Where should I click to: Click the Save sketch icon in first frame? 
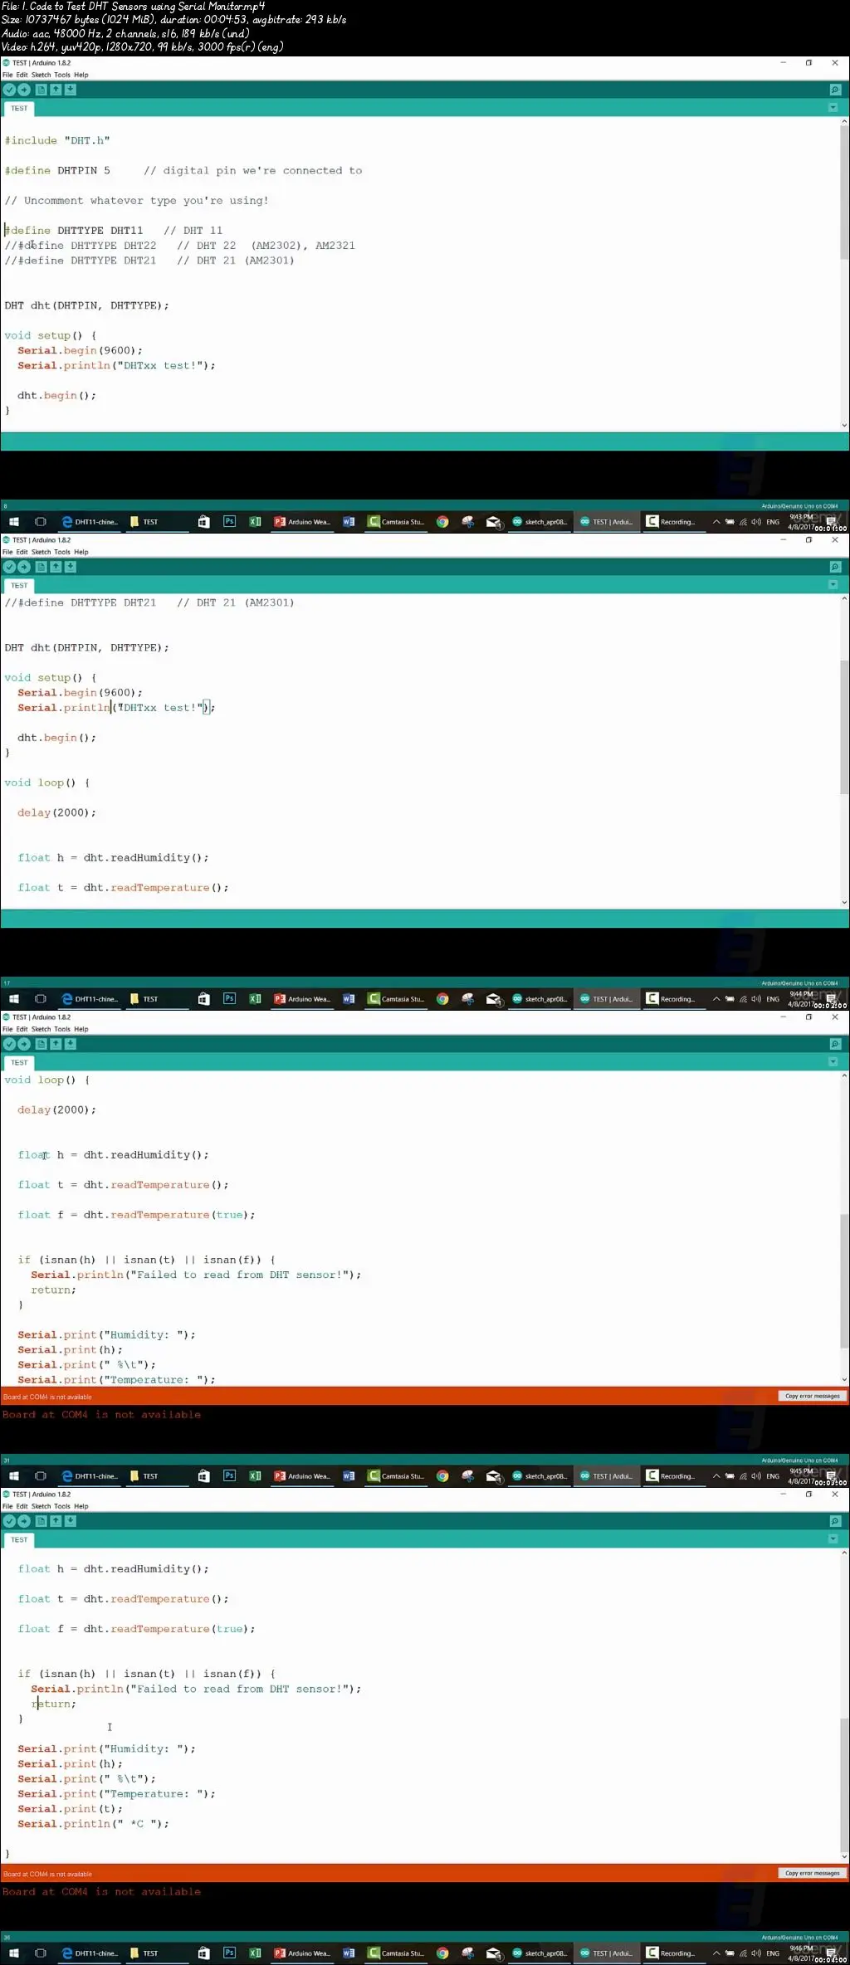click(x=71, y=90)
